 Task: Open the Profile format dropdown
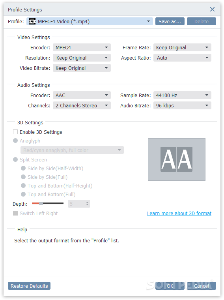[x=90, y=21]
